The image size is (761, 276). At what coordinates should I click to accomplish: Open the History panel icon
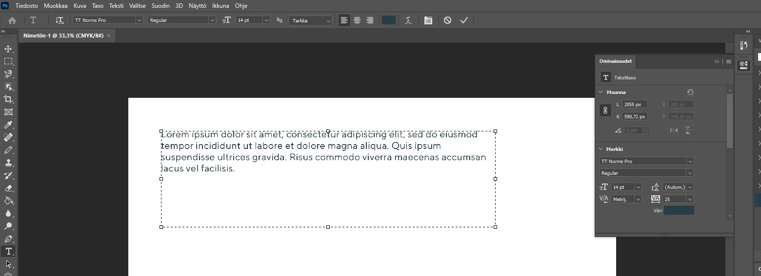coord(743,45)
